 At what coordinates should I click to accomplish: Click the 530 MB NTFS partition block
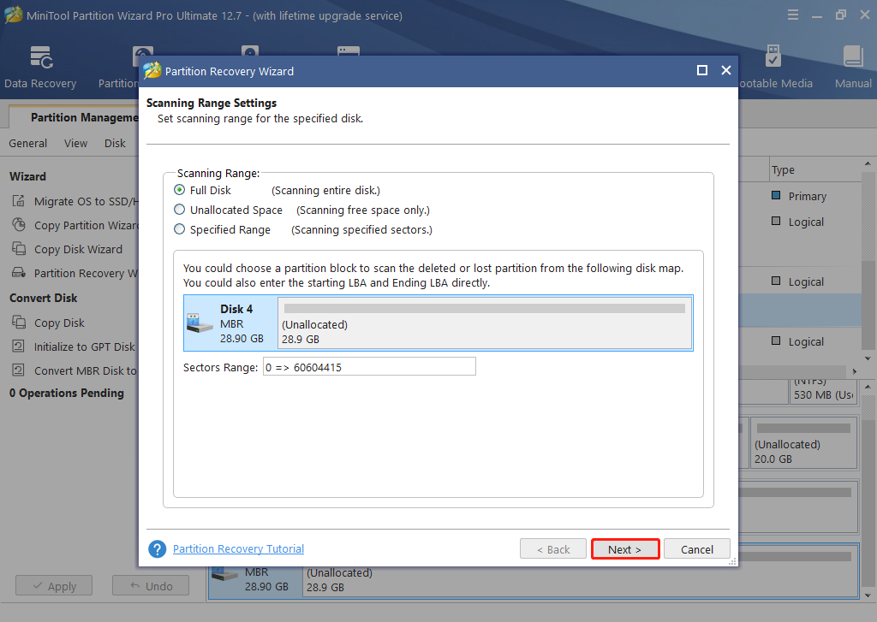(x=823, y=391)
